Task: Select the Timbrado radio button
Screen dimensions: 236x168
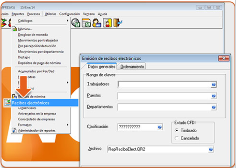Action: 177,130
